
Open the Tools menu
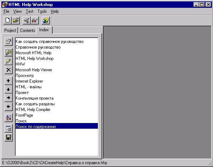coord(42,11)
